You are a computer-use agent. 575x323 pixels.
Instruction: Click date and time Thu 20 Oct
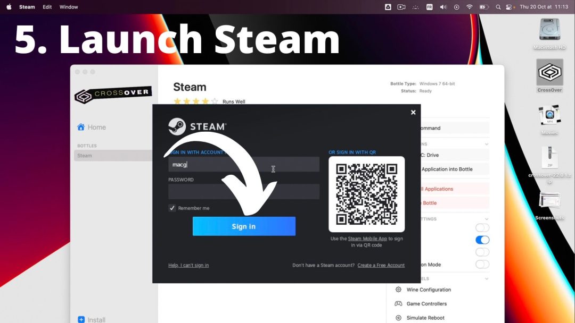point(544,7)
